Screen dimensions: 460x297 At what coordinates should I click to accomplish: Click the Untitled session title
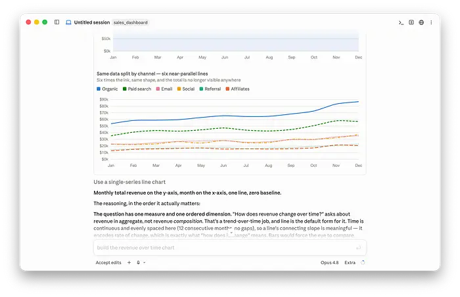[x=92, y=22]
